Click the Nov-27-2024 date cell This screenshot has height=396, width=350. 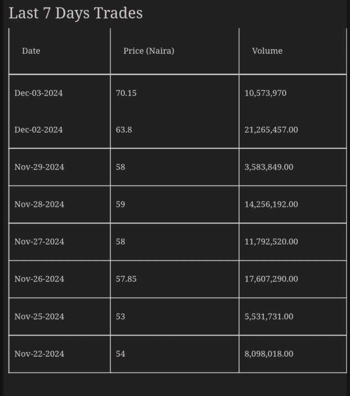coord(39,242)
